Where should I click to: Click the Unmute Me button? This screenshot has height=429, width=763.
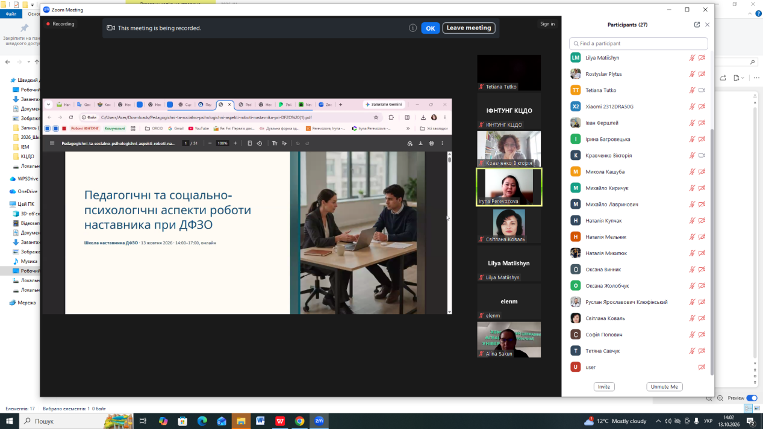[x=664, y=387]
